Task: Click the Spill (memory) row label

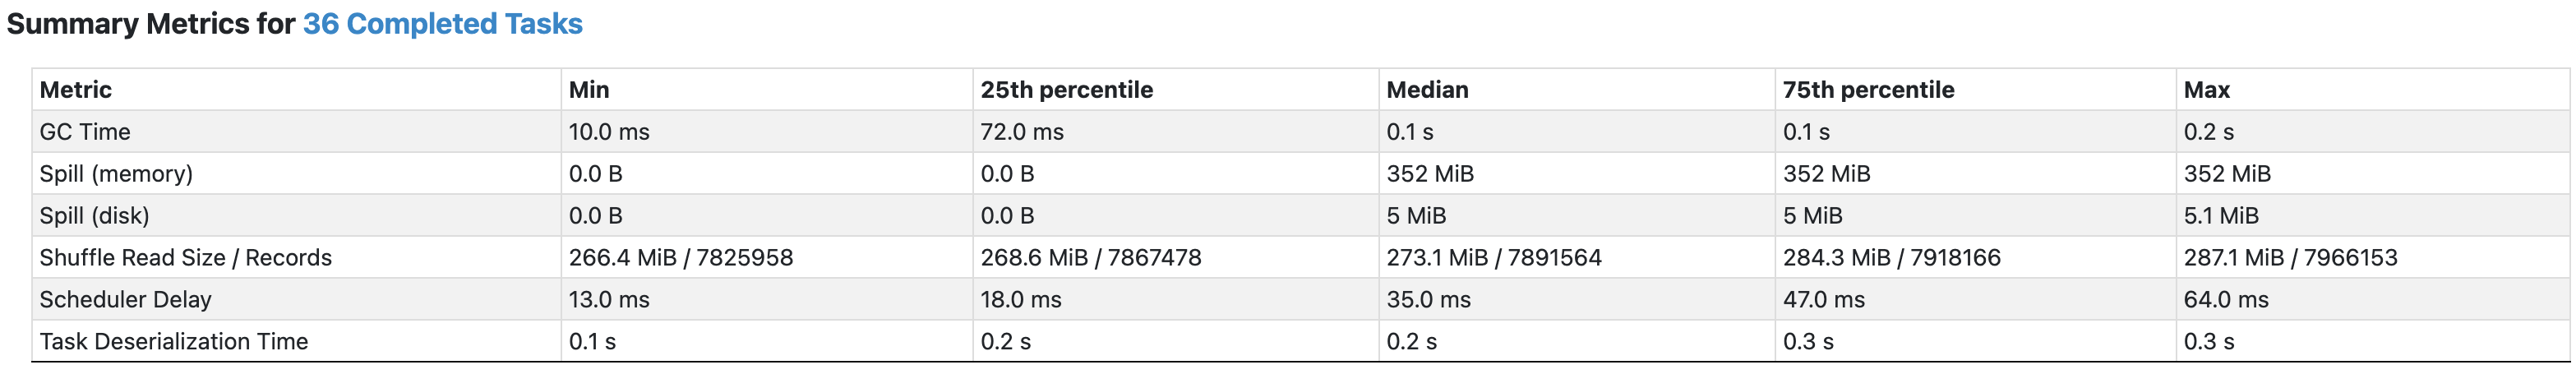Action: coord(116,174)
